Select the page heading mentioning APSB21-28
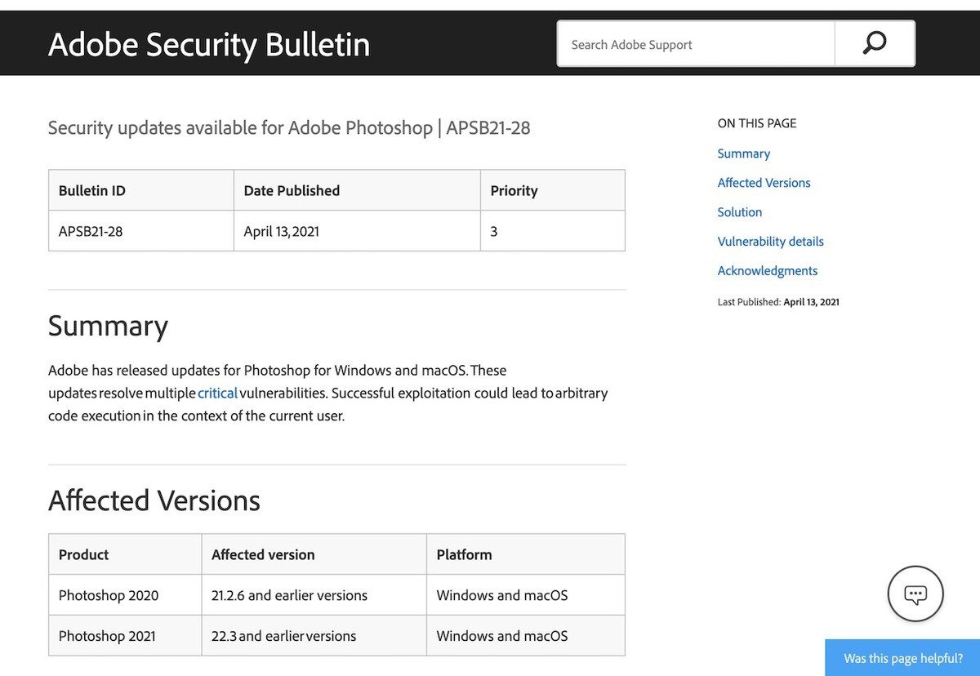 289,127
